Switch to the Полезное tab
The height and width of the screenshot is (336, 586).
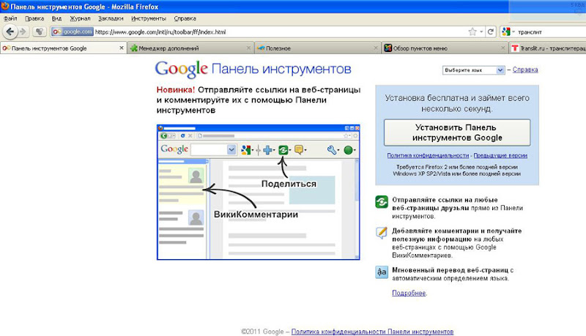coord(318,48)
